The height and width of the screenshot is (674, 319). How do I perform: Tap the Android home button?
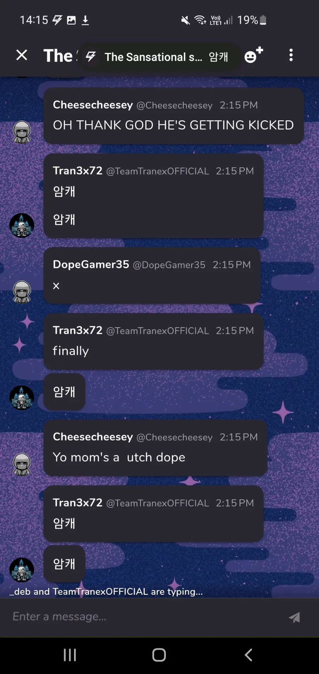(159, 655)
